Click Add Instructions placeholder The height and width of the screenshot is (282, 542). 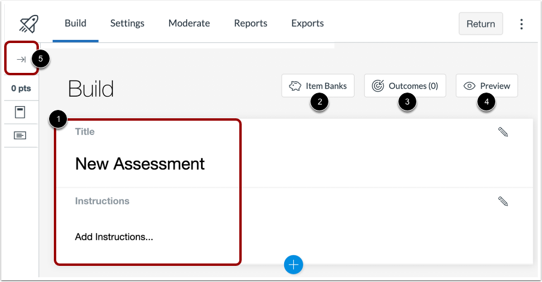(x=114, y=237)
